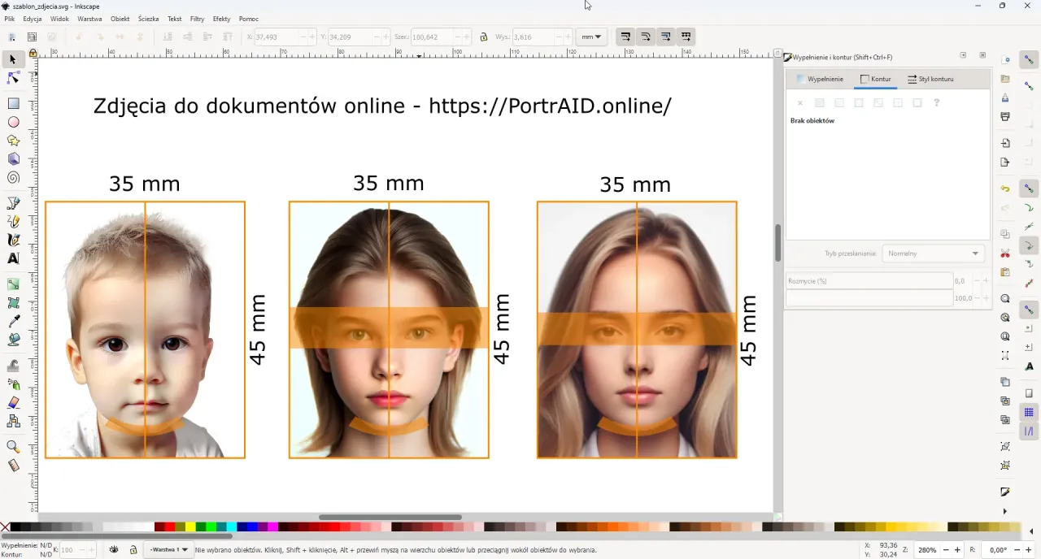Select the Text tool
The image size is (1041, 559).
pyautogui.click(x=13, y=258)
